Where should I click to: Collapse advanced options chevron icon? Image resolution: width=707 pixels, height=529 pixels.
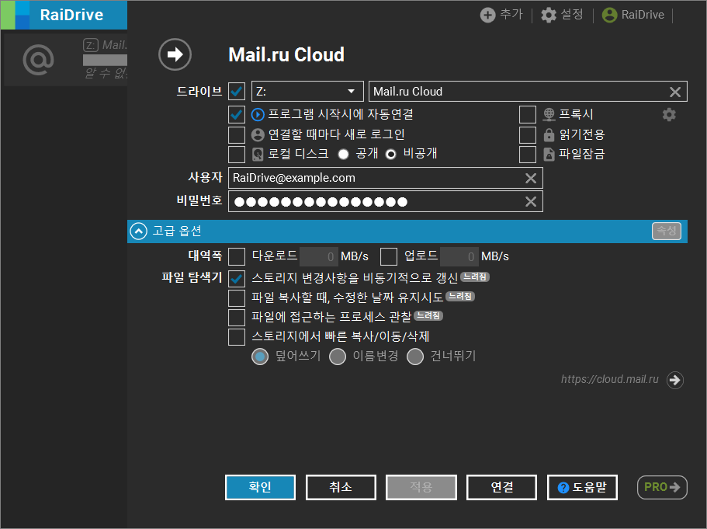pyautogui.click(x=138, y=231)
